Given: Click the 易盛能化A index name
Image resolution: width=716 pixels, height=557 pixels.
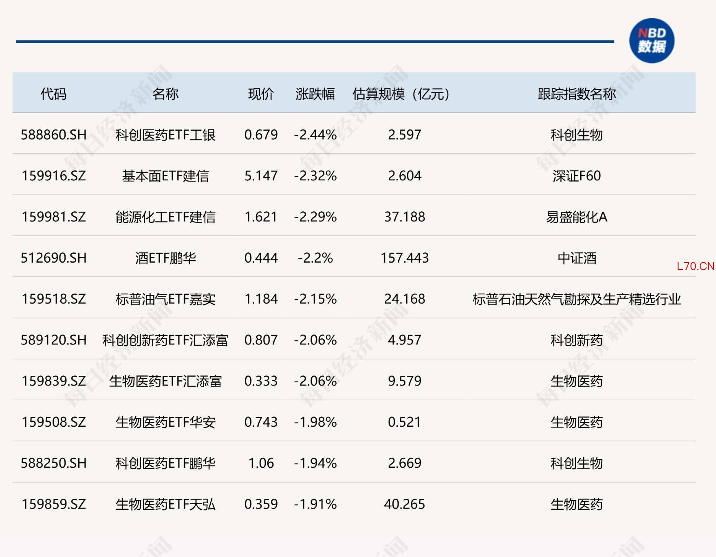Looking at the screenshot, I should pyautogui.click(x=577, y=217).
